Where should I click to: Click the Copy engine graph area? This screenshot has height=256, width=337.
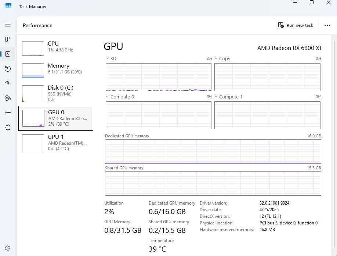point(267,77)
